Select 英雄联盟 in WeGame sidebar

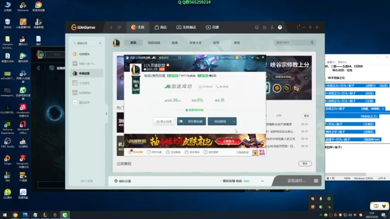[x=87, y=73]
